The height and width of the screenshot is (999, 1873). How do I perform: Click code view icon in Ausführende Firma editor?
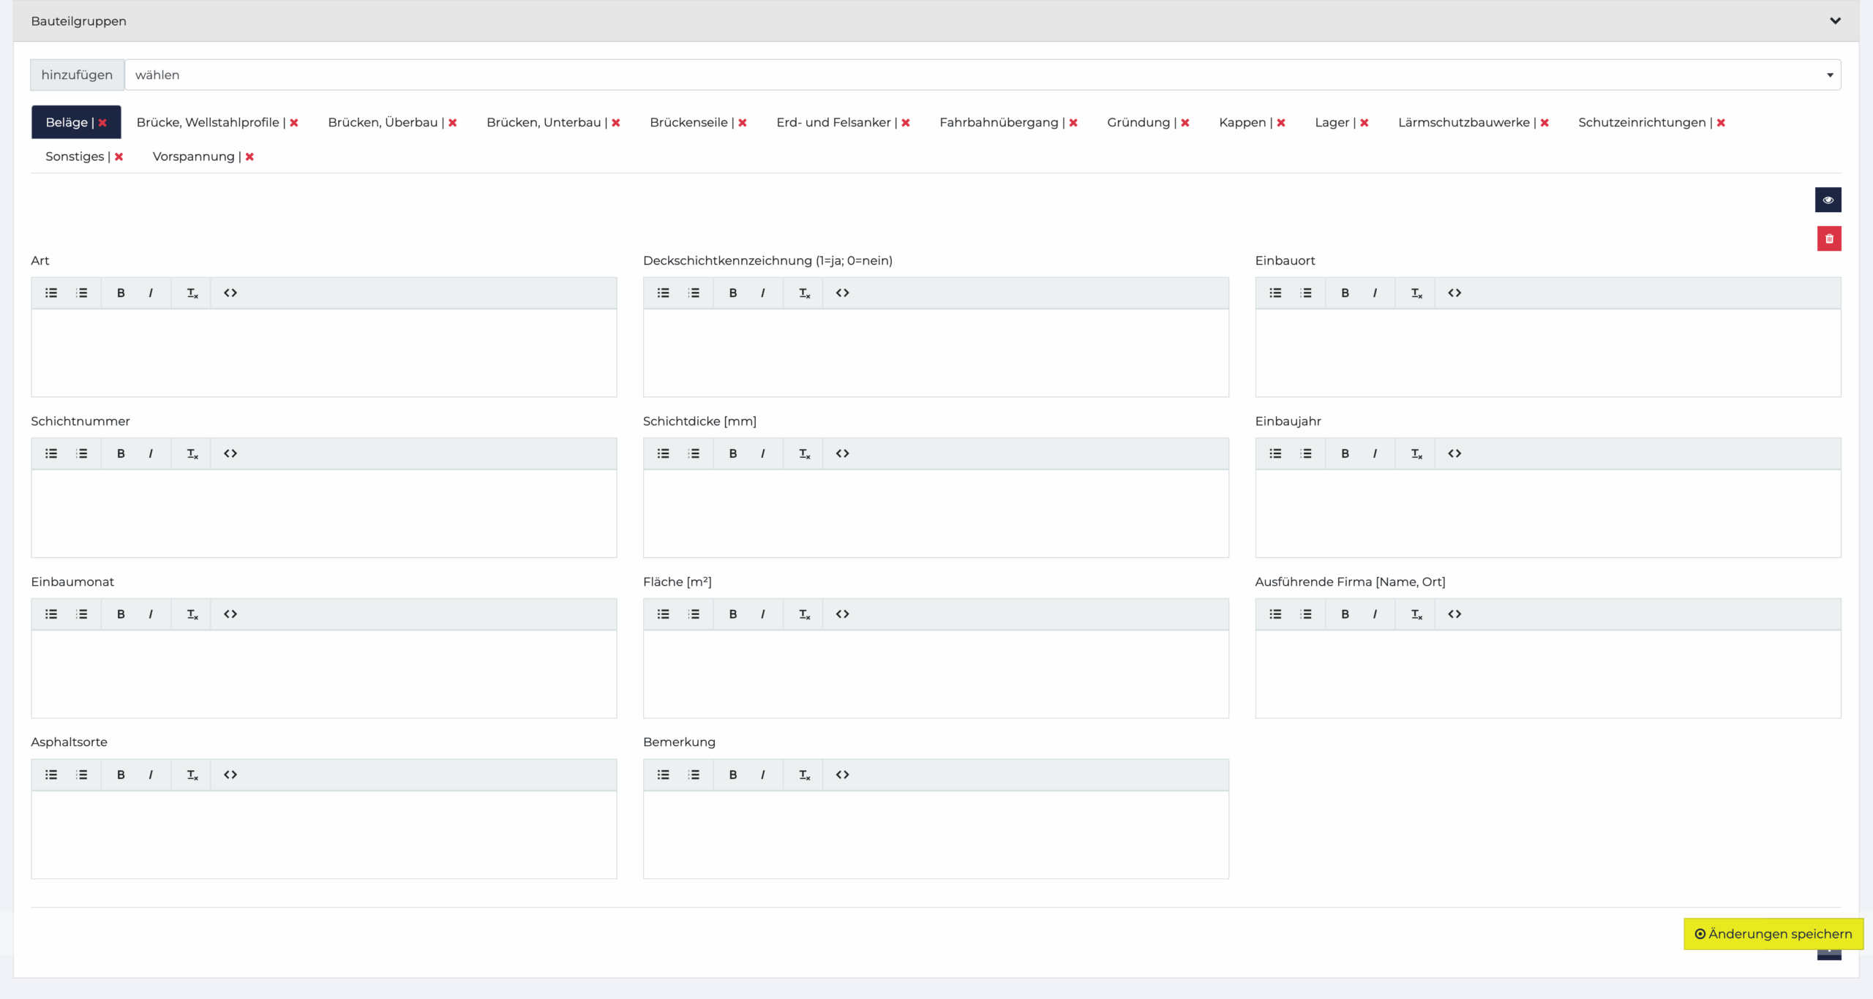point(1455,614)
